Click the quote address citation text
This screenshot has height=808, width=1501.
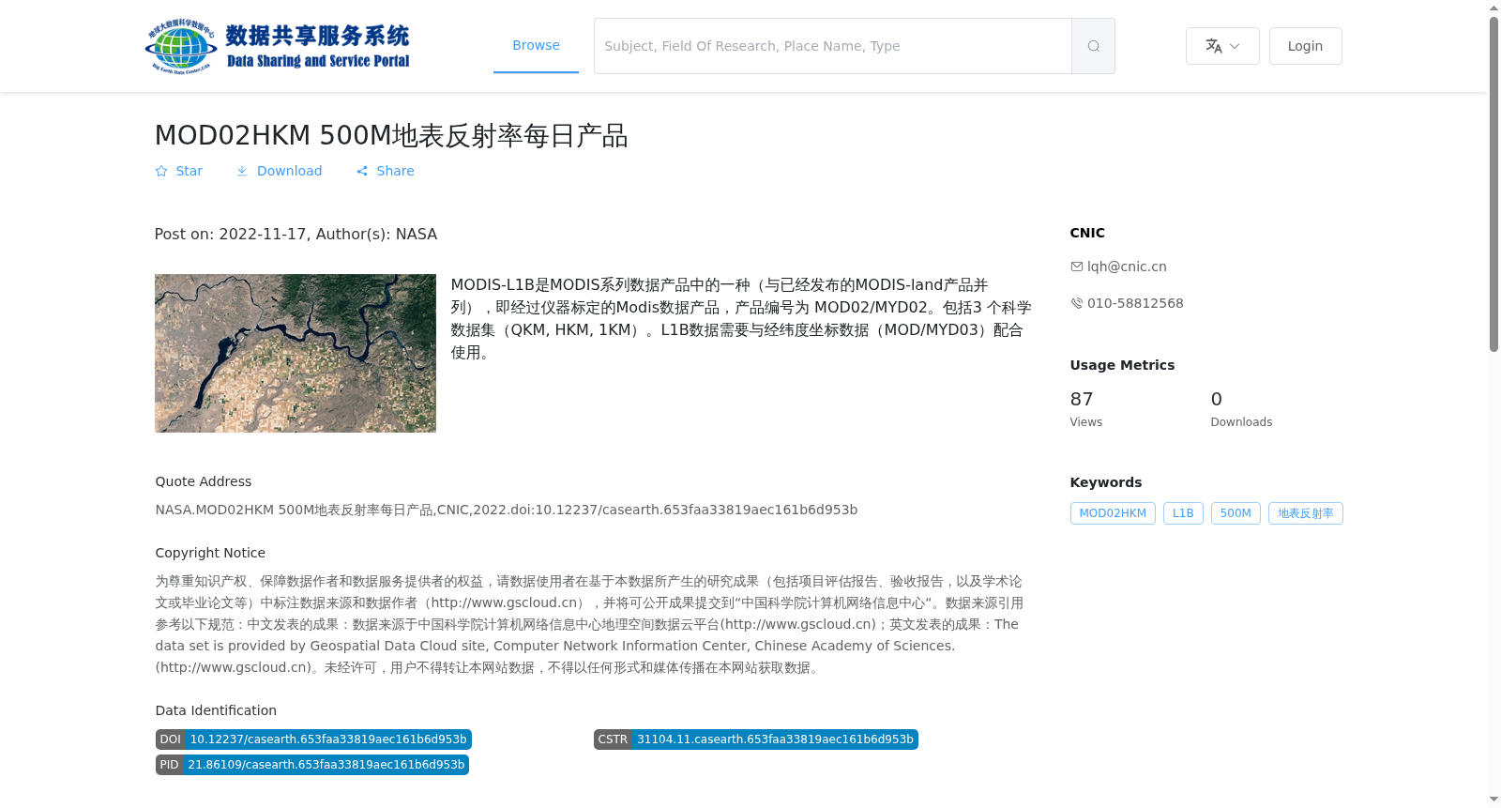(x=507, y=510)
